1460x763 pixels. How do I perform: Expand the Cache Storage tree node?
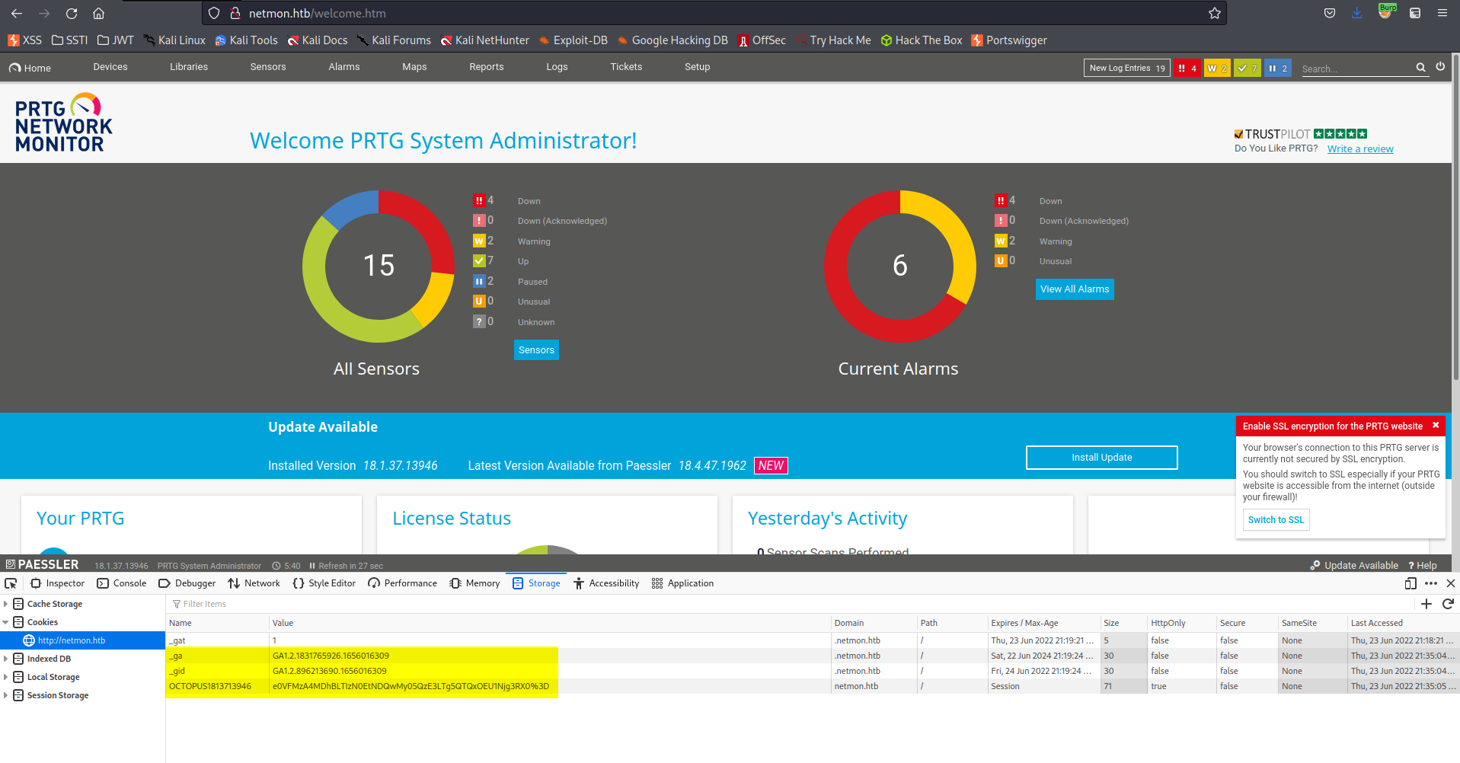coord(6,604)
